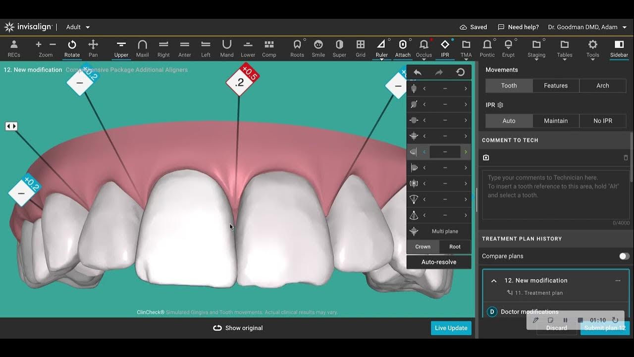
Task: Select the Pan tool
Action: [93, 49]
